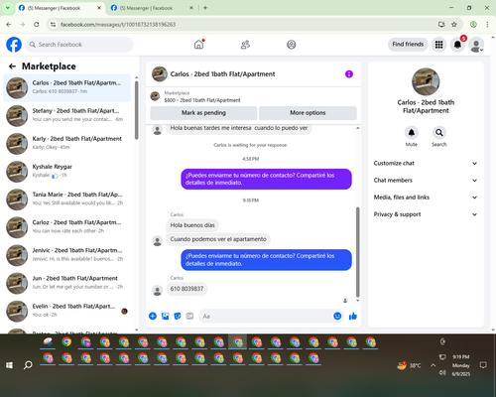Screen dimensions: 496x397
Task: Open more actions plus icon in composer
Action: (153, 316)
